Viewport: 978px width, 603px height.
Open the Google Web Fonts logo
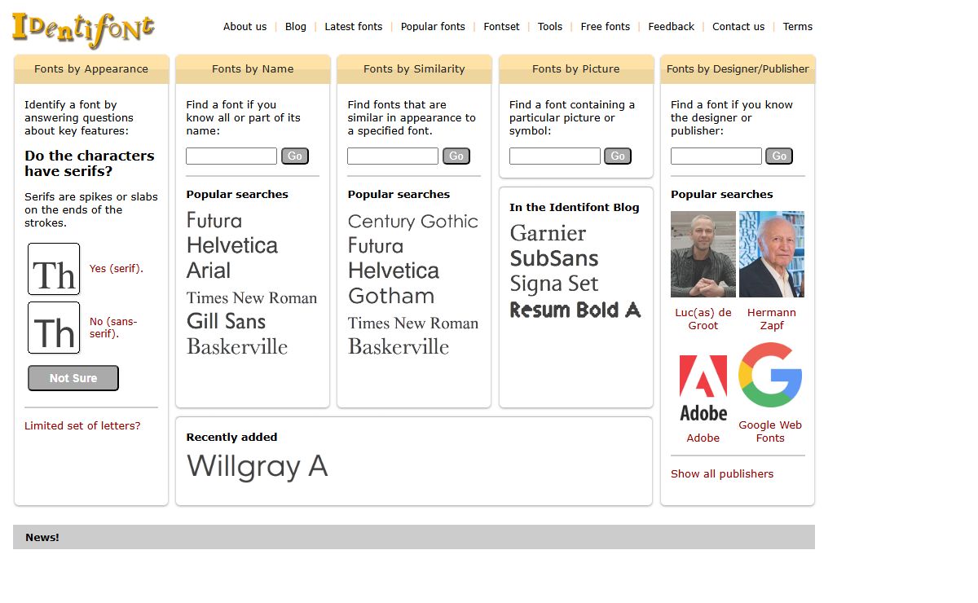pyautogui.click(x=770, y=375)
